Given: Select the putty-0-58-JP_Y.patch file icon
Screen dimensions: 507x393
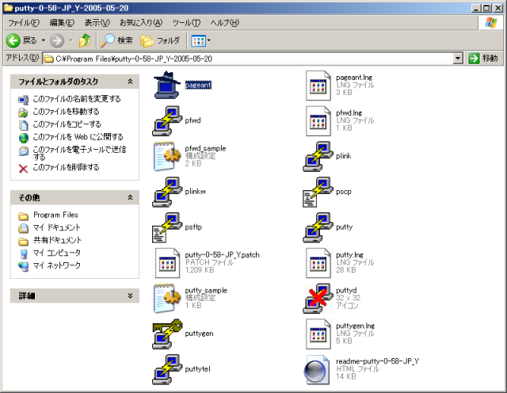Looking at the screenshot, I should click(x=168, y=262).
